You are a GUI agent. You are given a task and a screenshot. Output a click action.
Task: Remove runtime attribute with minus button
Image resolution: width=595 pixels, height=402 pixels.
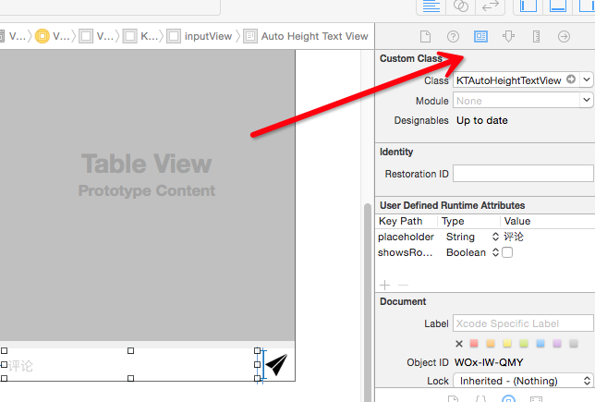click(404, 285)
